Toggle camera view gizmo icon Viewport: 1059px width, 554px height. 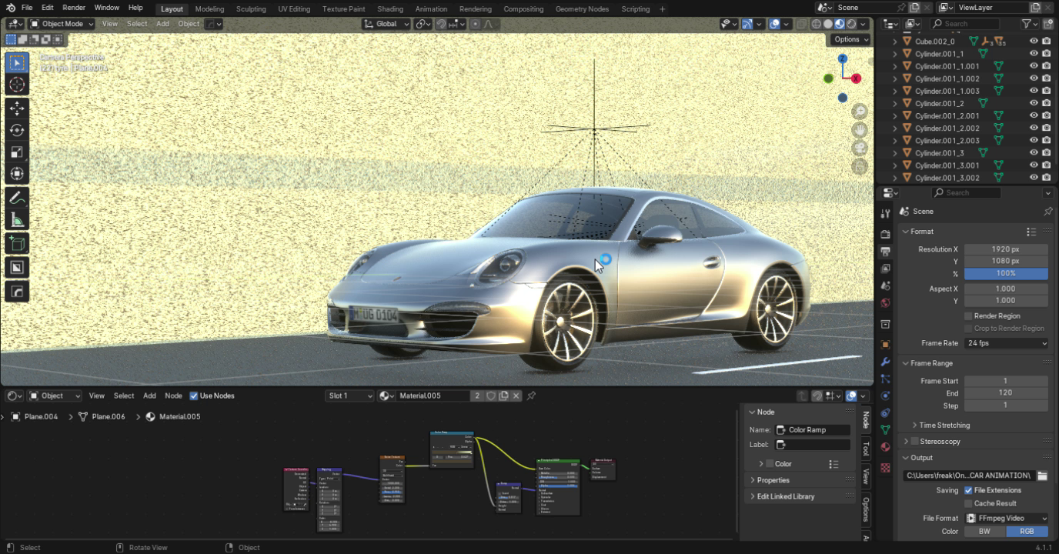[x=860, y=148]
